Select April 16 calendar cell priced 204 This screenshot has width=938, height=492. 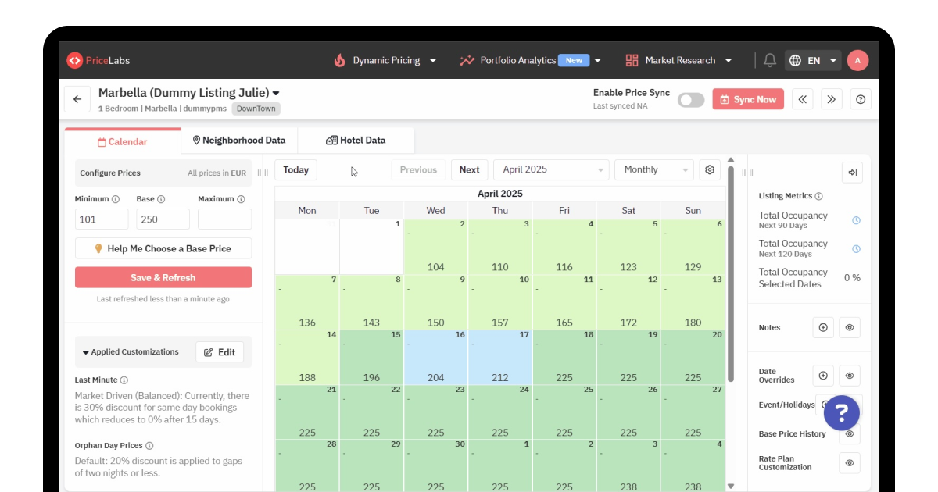coord(436,357)
